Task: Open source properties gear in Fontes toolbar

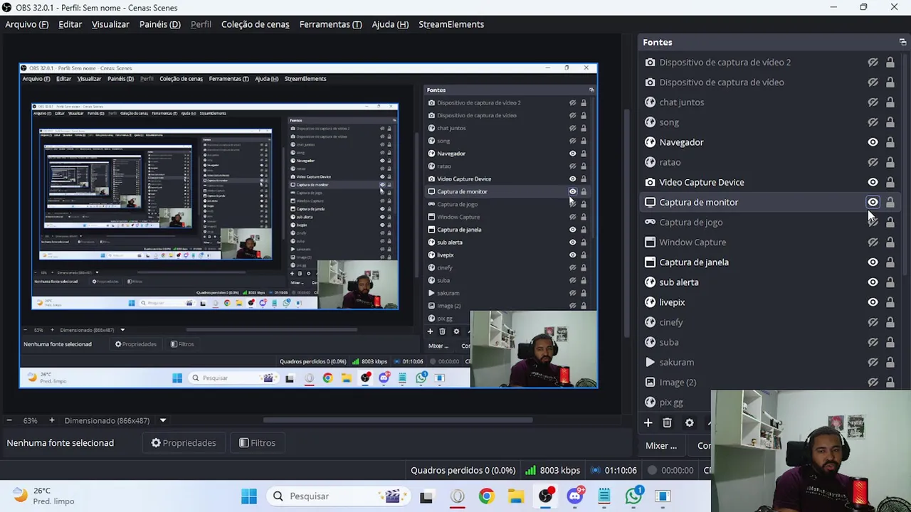Action: 689,423
